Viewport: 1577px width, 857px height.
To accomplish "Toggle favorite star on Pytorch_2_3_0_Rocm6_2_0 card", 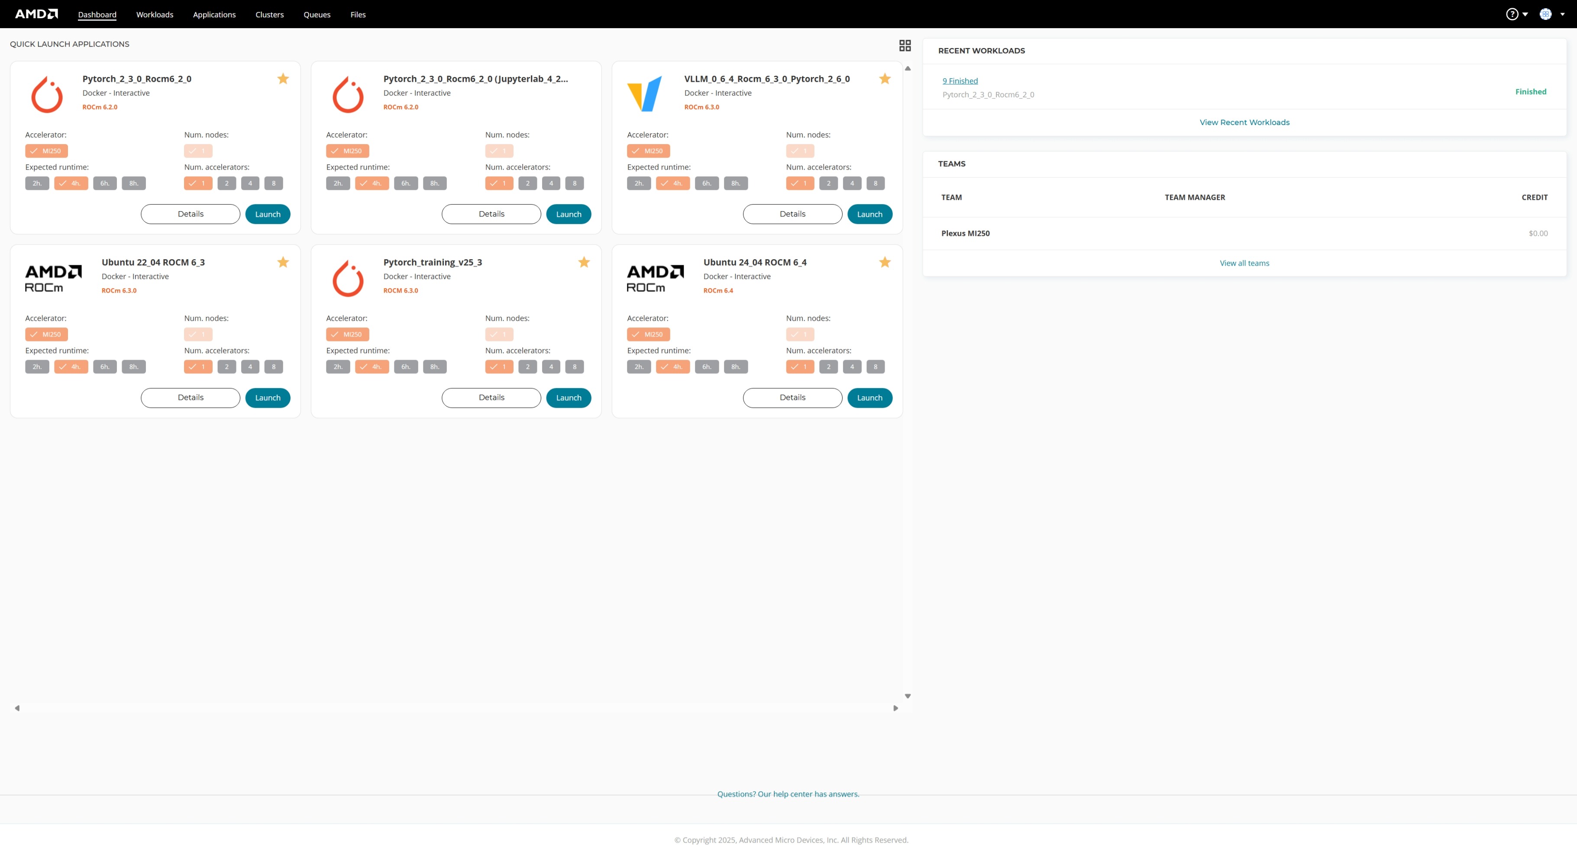I will 283,78.
